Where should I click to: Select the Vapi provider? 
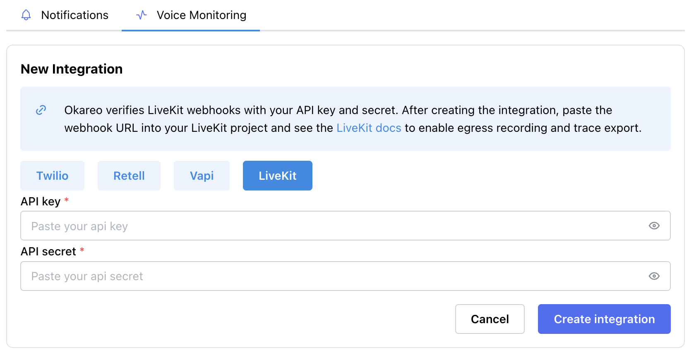202,176
